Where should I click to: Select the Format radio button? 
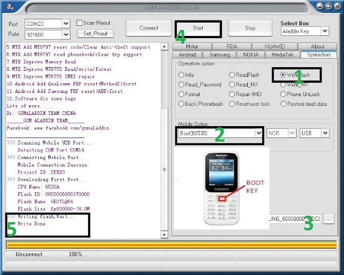181,94
